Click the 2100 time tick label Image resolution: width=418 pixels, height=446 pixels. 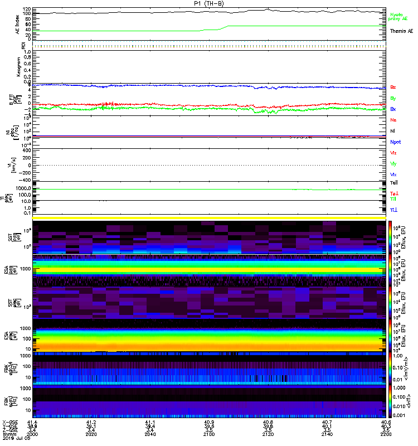point(209,434)
